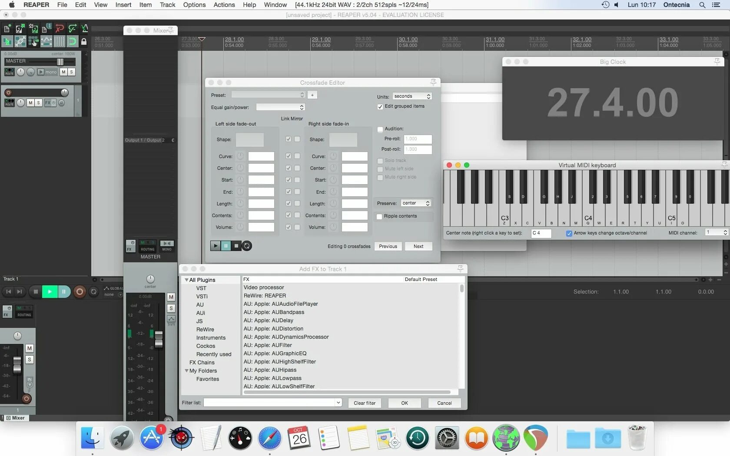Image resolution: width=730 pixels, height=456 pixels.
Task: Click Clear filter in Add FX dialog
Action: (x=365, y=403)
